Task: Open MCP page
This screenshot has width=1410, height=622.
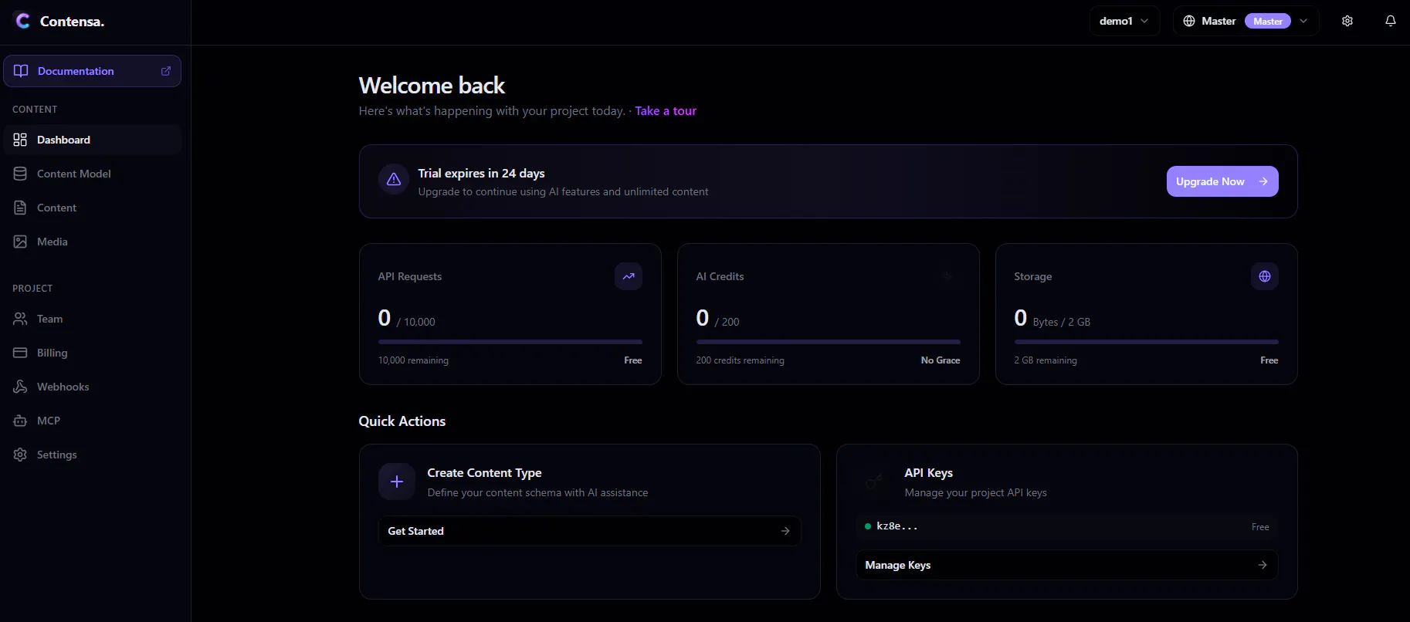Action: (93, 421)
